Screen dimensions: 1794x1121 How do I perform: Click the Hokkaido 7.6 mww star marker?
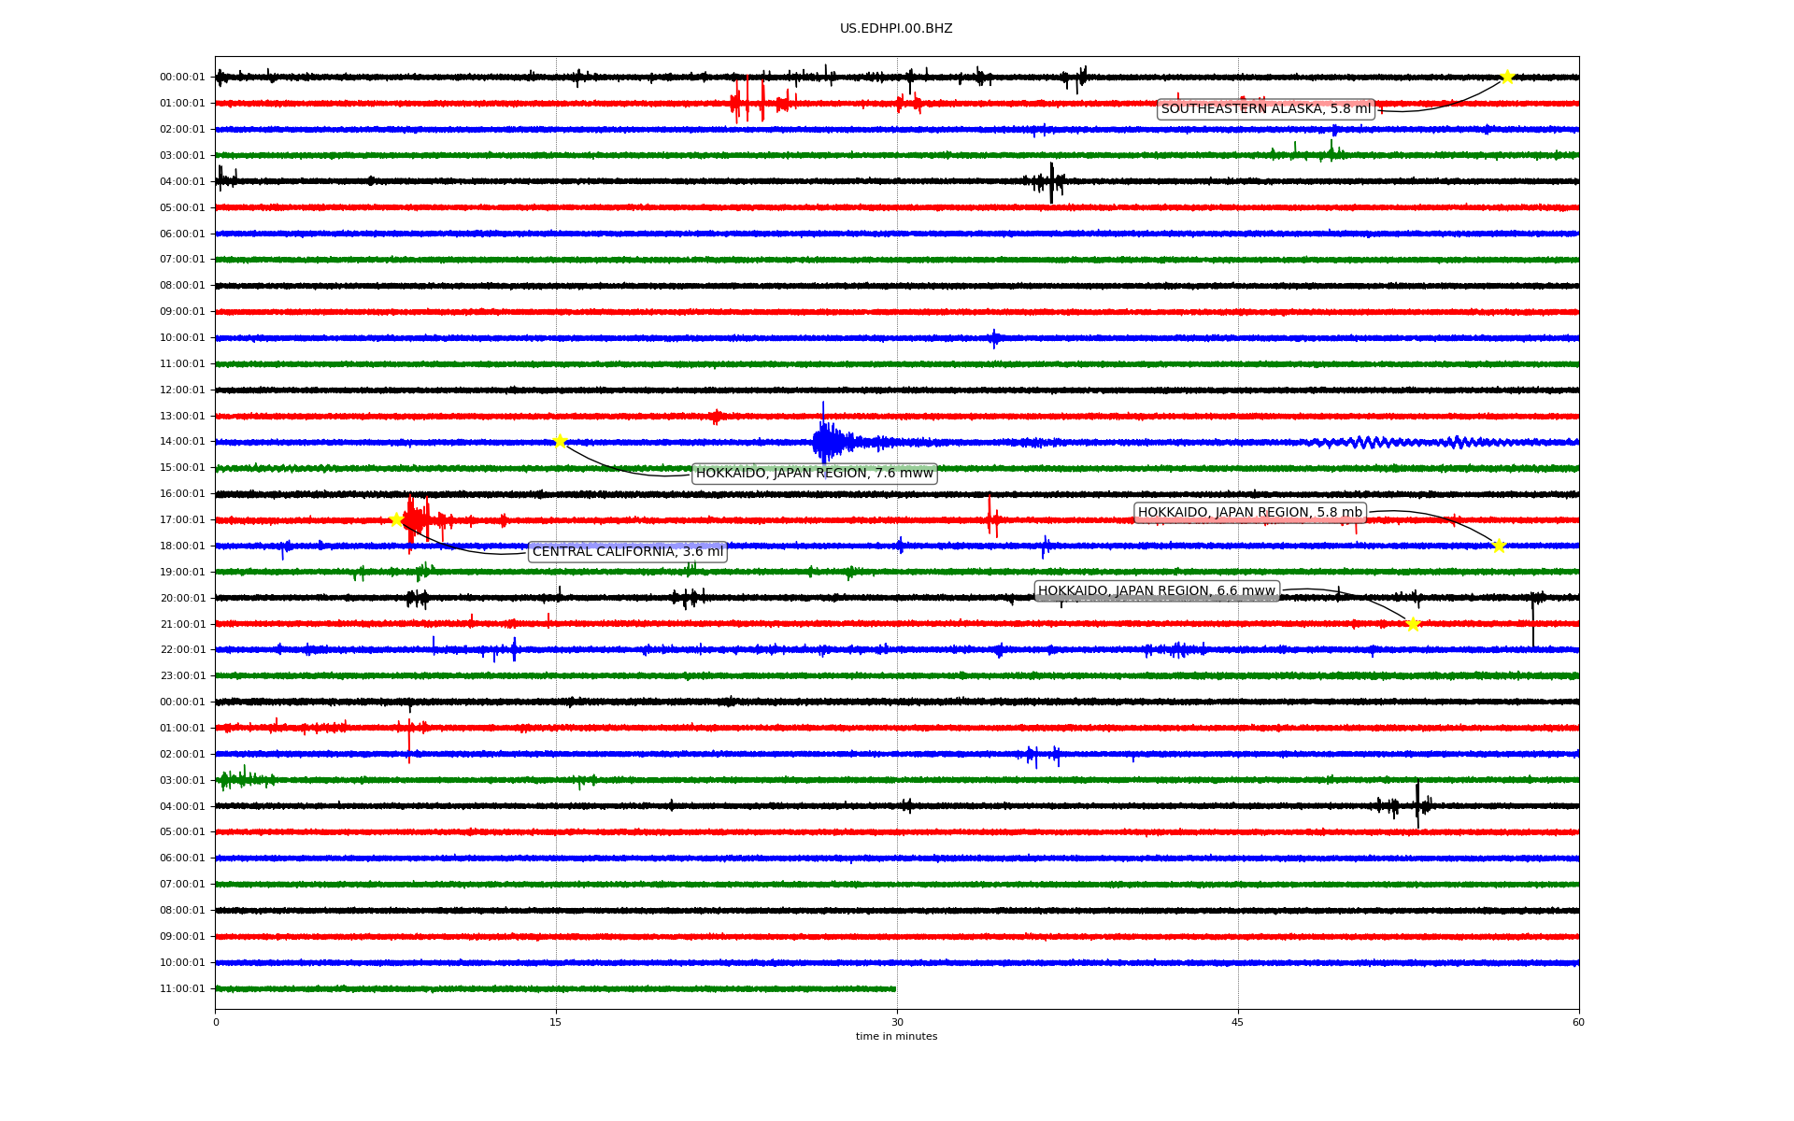[560, 441]
